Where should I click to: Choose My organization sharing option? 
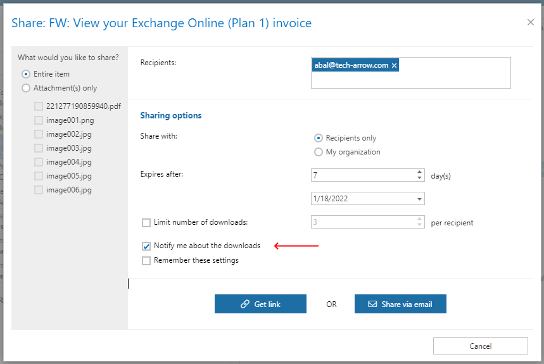coord(318,152)
